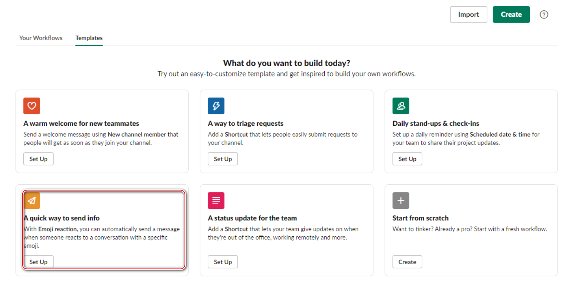Click the gray plus scratch icon
The image size is (571, 289).
pos(401,201)
